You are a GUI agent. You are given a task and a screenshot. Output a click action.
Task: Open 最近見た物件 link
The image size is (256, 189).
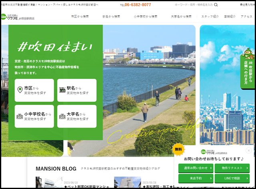[247, 5]
